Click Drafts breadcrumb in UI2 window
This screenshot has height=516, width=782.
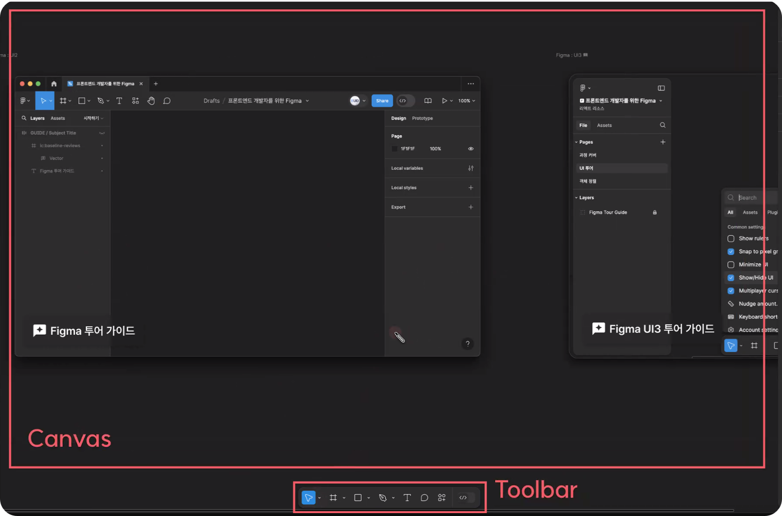coord(211,101)
